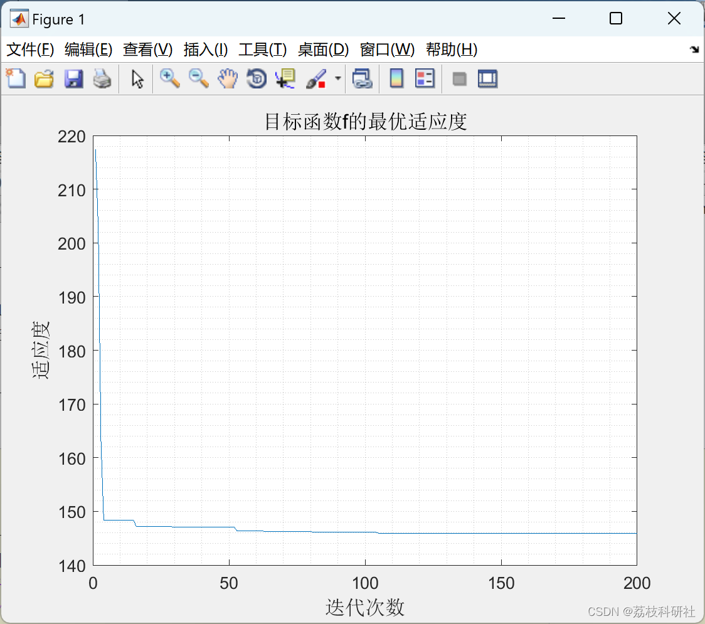Click the x-axis tick label 100

(x=365, y=583)
